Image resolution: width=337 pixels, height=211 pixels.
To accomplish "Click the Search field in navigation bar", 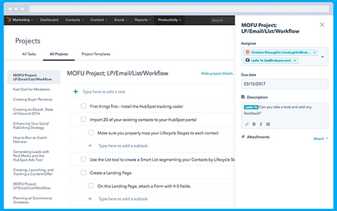I will [x=222, y=20].
